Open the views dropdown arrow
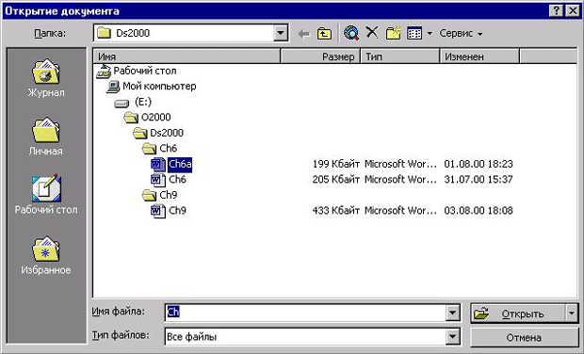This screenshot has height=354, width=584. tap(430, 34)
